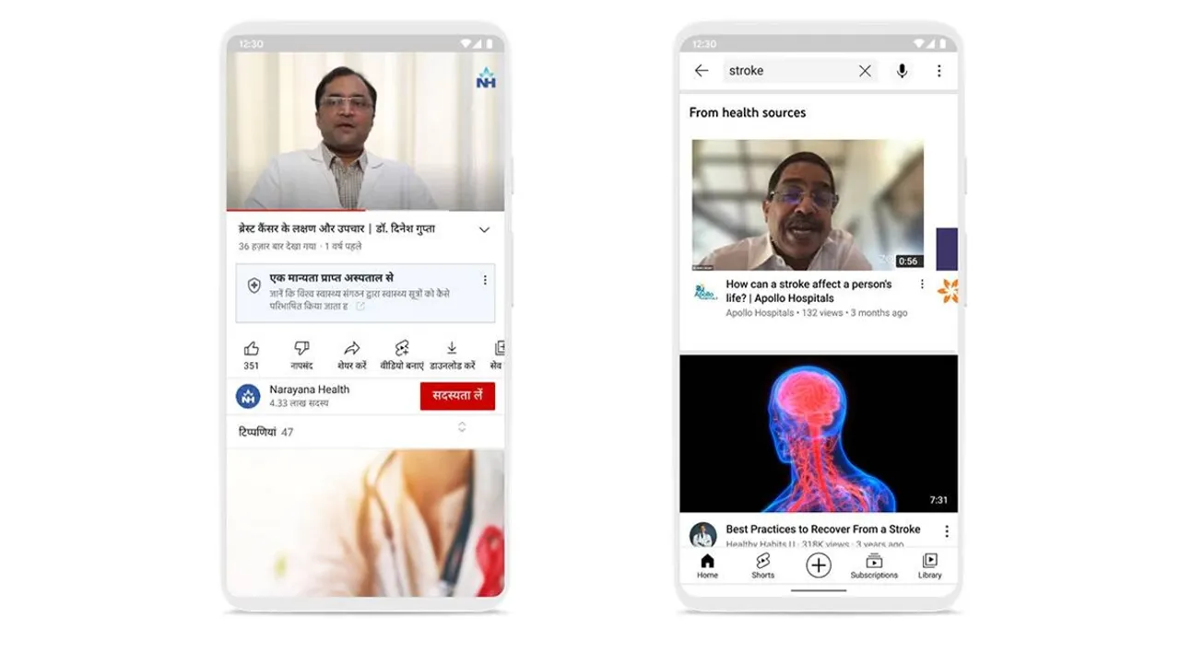Tap the doctor video player
Image resolution: width=1180 pixels, height=663 pixels.
tap(365, 131)
